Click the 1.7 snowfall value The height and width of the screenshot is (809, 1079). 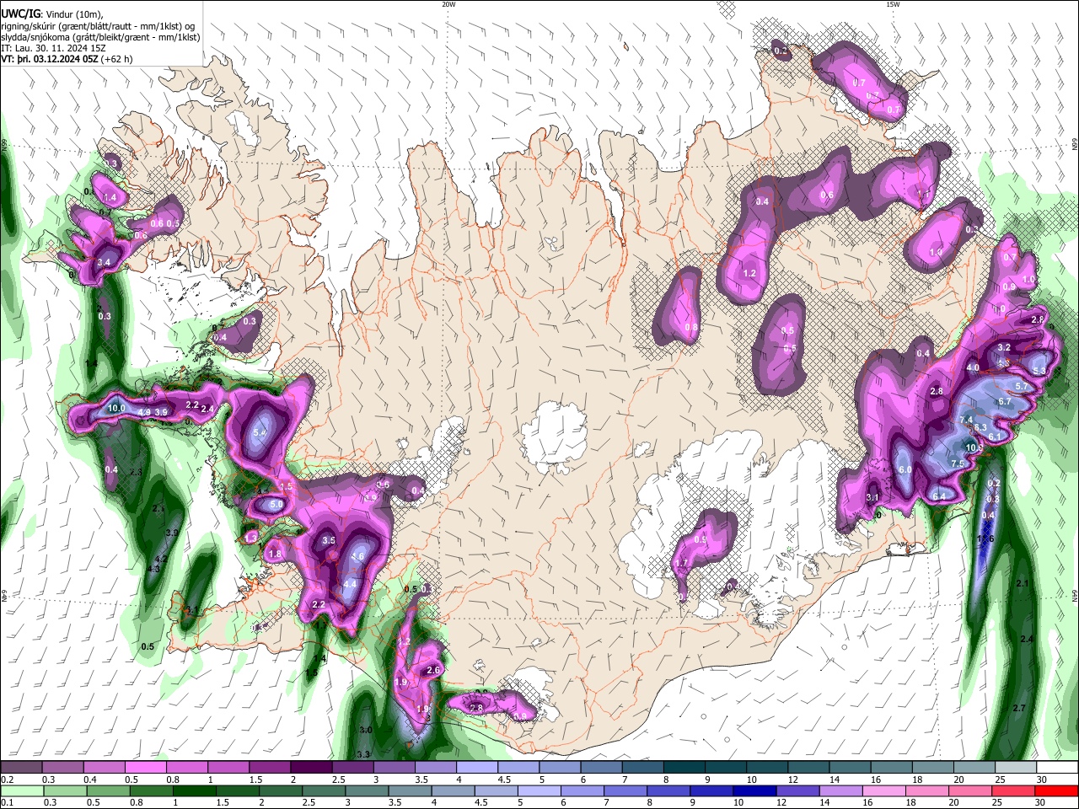pos(682,563)
